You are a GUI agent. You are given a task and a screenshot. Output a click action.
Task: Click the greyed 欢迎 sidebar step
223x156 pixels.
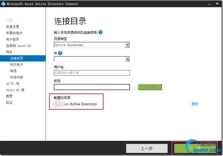coord(9,20)
